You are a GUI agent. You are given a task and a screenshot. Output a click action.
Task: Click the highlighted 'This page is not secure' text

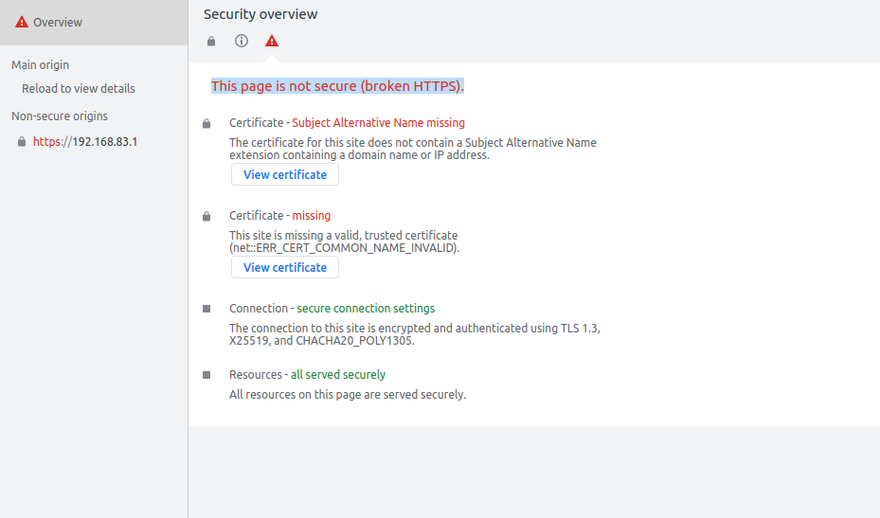(337, 86)
